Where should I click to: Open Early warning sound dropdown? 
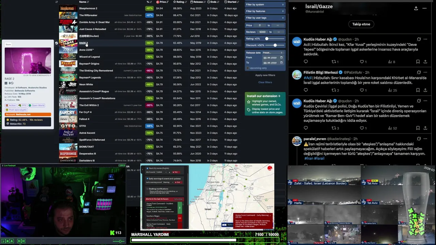coord(168,182)
